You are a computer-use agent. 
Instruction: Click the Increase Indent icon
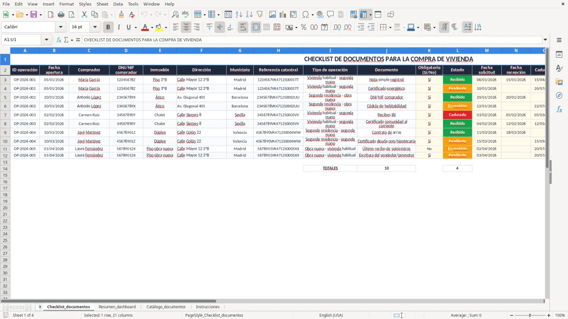(361, 27)
